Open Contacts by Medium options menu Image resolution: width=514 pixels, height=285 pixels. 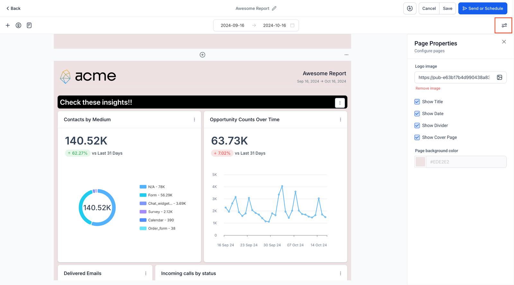pos(194,120)
